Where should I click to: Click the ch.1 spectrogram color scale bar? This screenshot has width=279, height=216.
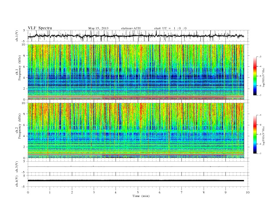point(255,76)
